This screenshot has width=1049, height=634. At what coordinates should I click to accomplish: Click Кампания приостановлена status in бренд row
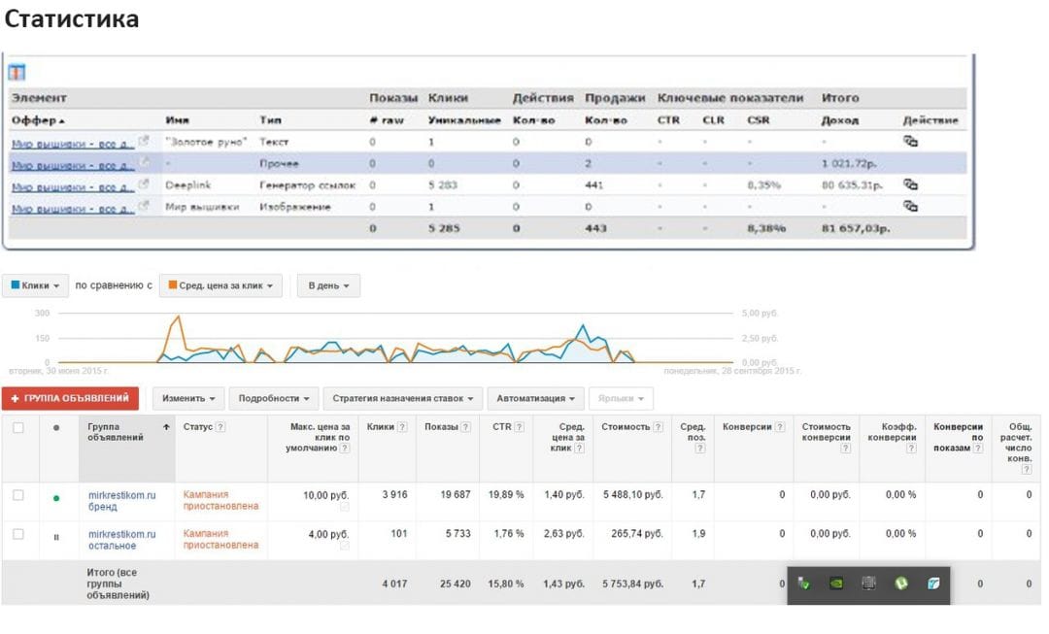(220, 500)
